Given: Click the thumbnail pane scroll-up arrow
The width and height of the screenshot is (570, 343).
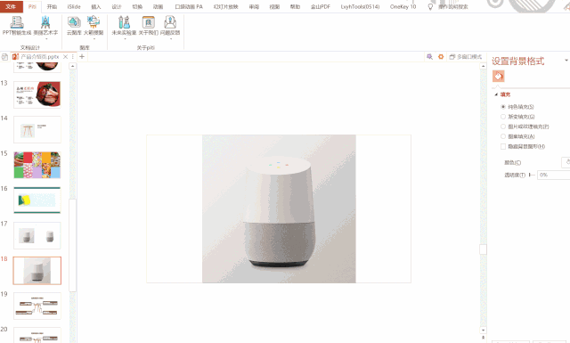Looking at the screenshot, I should pos(73,66).
